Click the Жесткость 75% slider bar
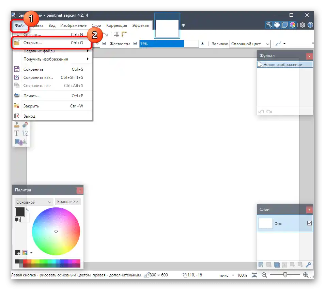This screenshot has height=290, width=325. point(169,44)
